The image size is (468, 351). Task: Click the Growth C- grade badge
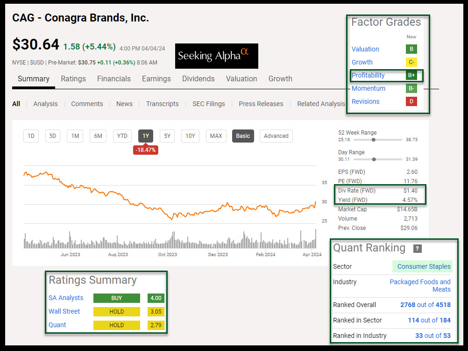(x=411, y=62)
